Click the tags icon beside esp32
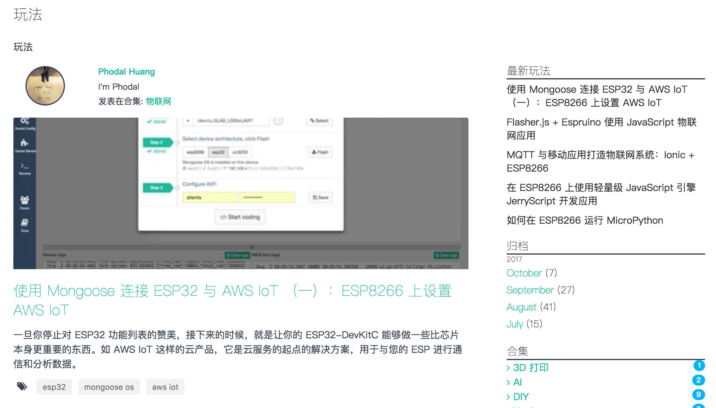716x408 pixels. click(22, 386)
